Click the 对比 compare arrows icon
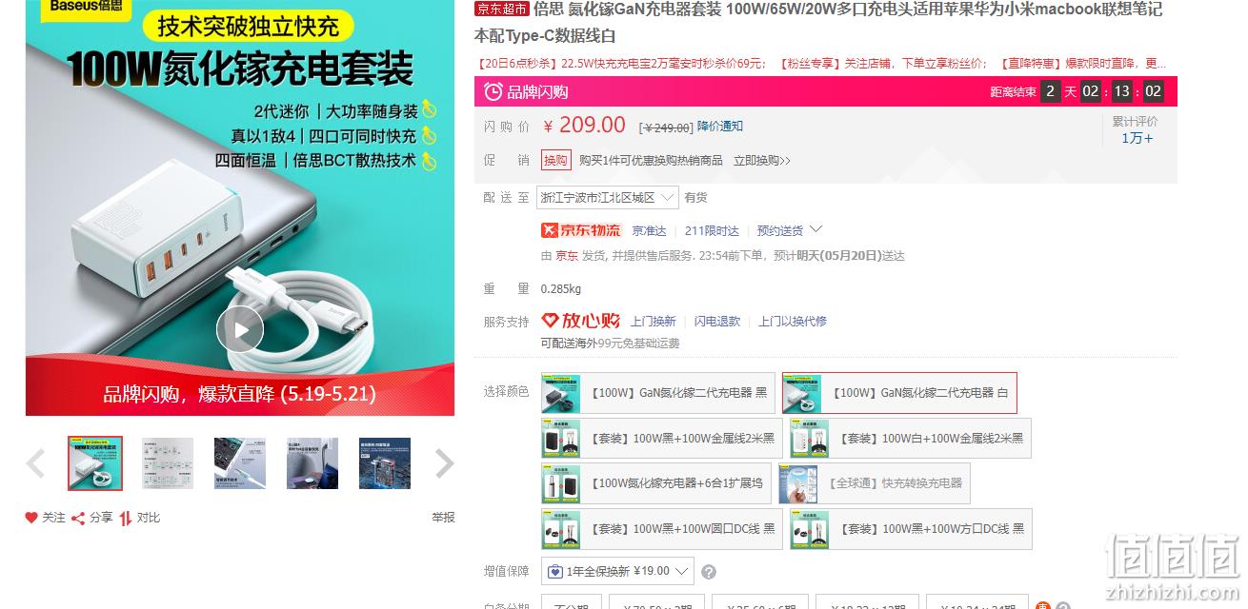Viewport: 1248px width, 609px height. (x=126, y=518)
